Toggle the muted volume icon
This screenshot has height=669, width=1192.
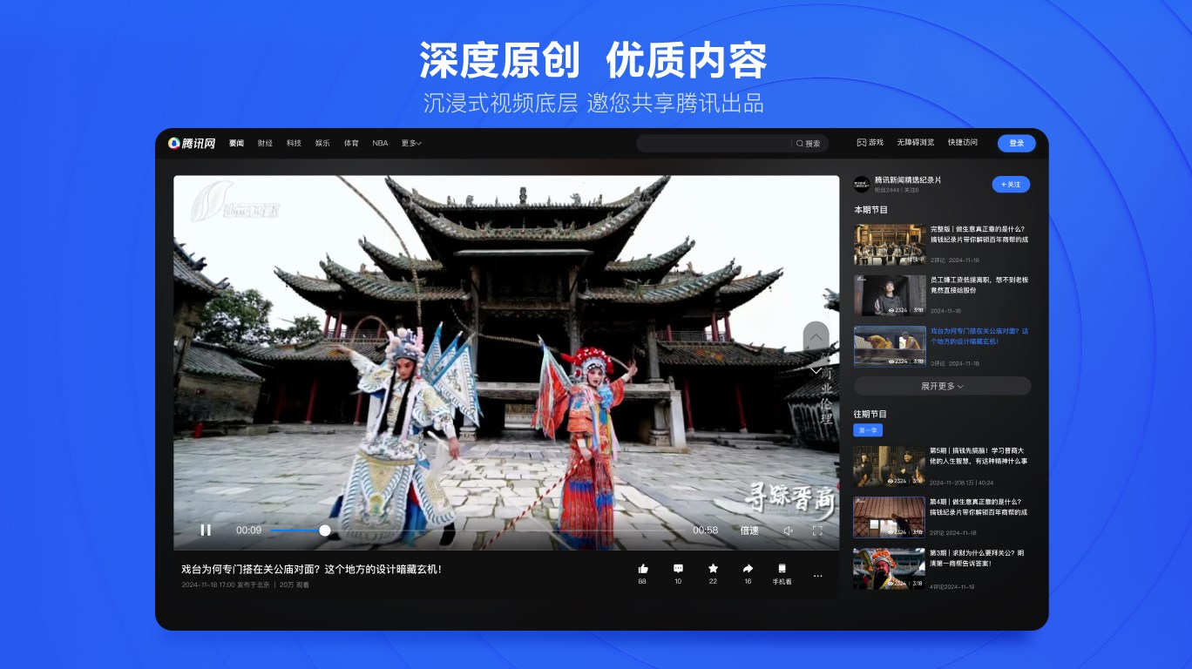tap(788, 530)
